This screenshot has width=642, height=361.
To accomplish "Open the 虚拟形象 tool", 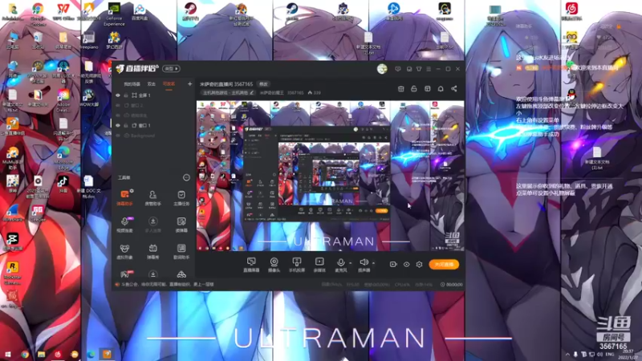I will point(124,251).
